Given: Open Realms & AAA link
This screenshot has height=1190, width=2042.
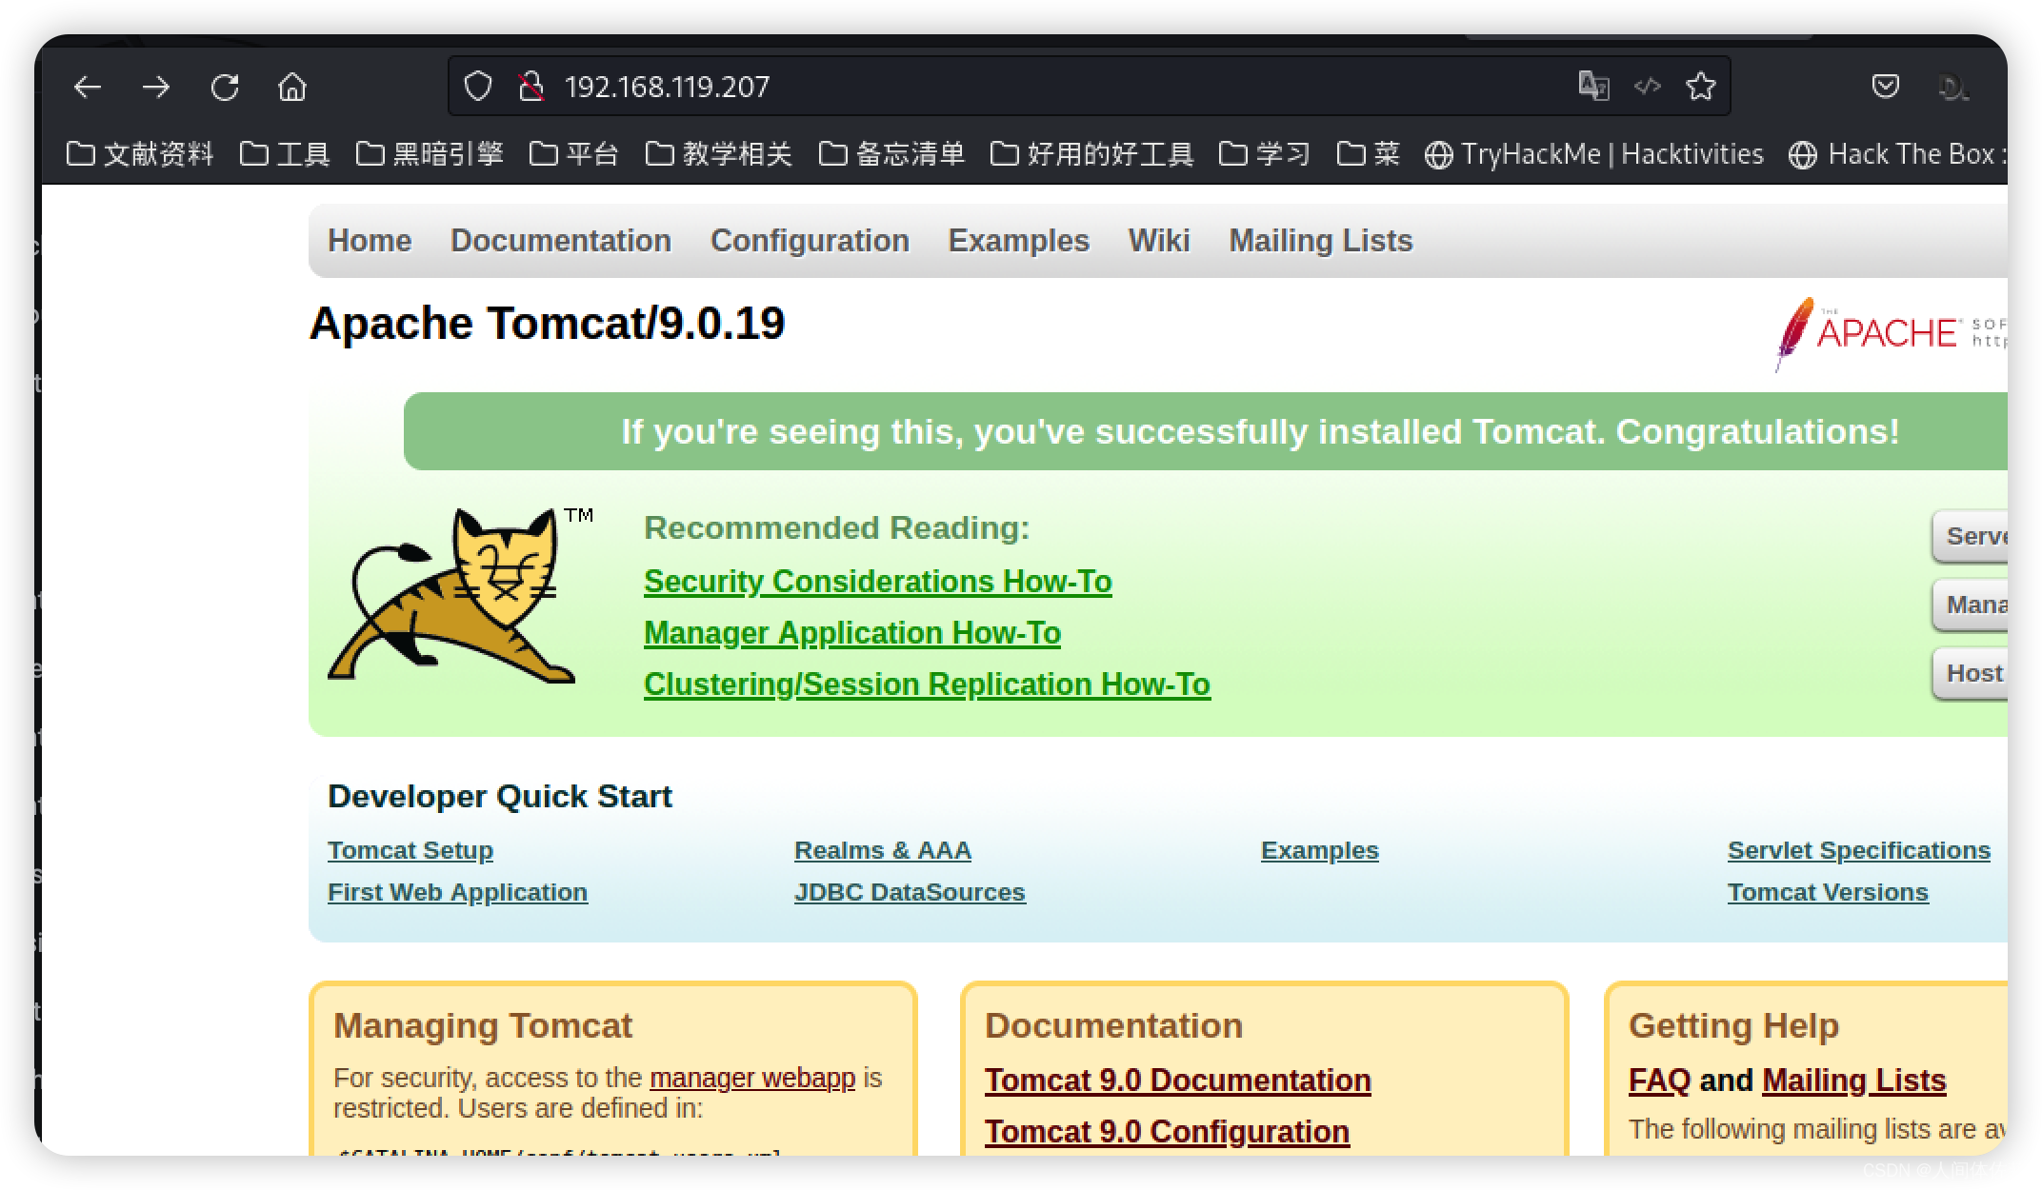Looking at the screenshot, I should coord(883,850).
